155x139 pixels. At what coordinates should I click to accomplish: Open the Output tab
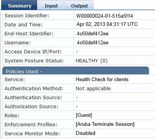click(x=79, y=5)
